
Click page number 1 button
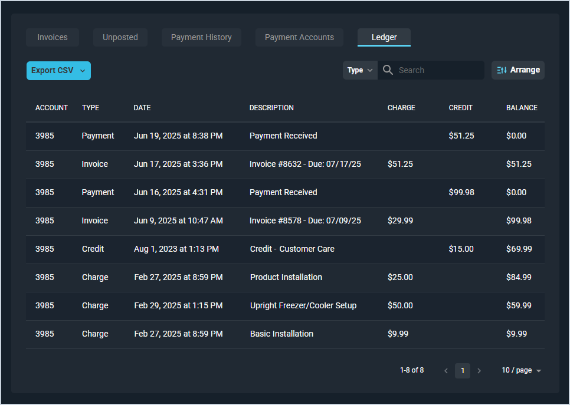pos(463,371)
